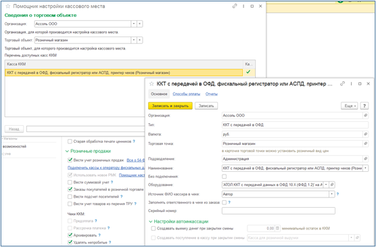Open Торговый объект dropdown arrow

tap(134, 40)
